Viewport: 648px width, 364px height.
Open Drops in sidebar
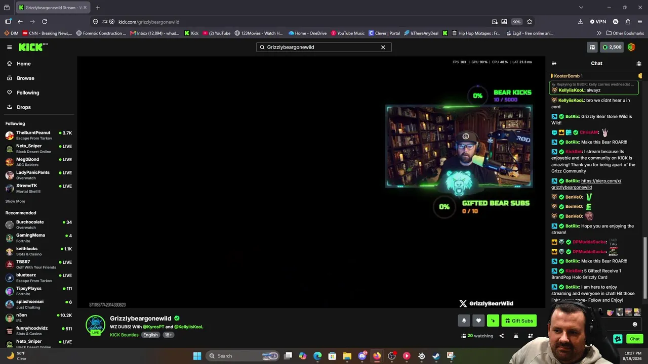24,107
